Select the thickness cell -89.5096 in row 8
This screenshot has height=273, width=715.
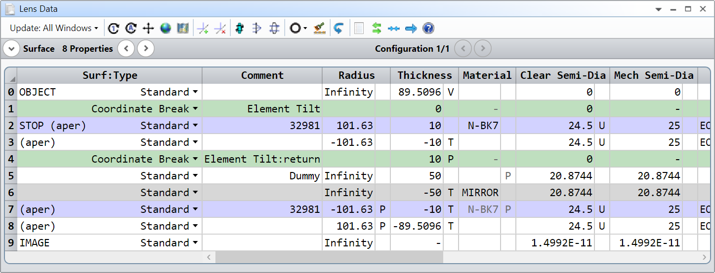417,226
